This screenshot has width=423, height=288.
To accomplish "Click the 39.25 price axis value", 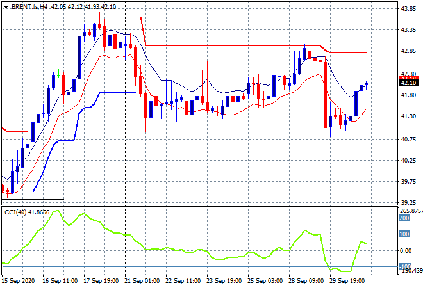I will click(408, 203).
